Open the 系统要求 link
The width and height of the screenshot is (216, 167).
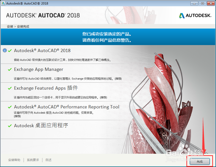[x=33, y=160]
